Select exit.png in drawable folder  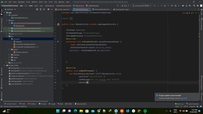pos(18,41)
